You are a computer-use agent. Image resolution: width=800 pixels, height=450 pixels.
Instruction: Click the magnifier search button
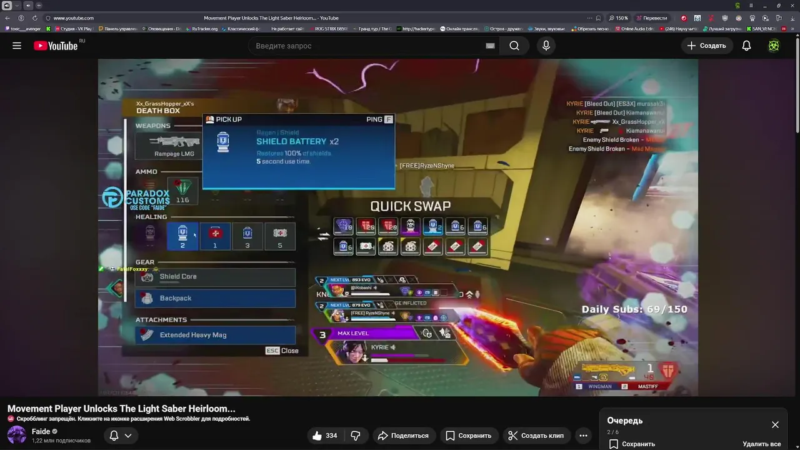coord(514,46)
